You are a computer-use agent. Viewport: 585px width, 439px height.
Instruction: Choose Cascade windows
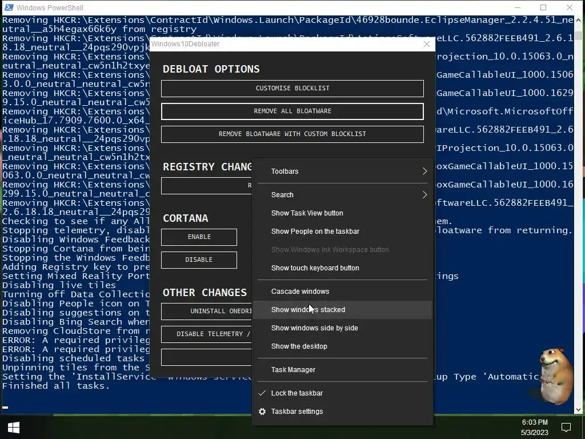(x=343, y=292)
